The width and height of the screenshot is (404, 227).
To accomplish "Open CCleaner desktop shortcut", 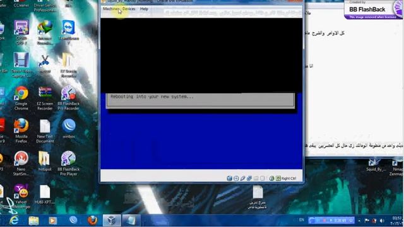I will [x=21, y=4].
